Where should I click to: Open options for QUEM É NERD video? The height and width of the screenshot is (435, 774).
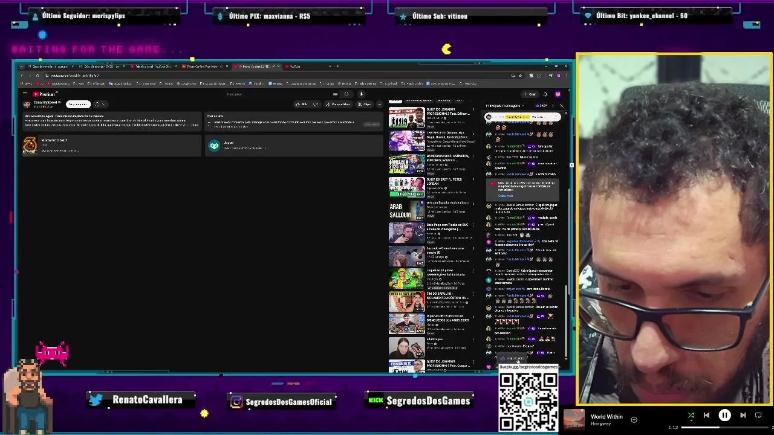[x=473, y=179]
